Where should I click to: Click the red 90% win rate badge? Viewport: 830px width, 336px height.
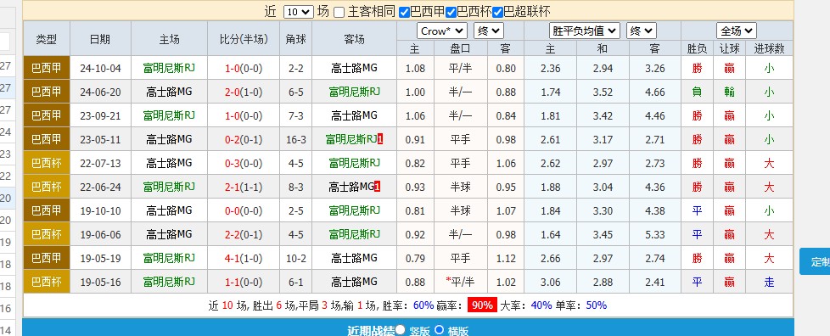point(482,305)
